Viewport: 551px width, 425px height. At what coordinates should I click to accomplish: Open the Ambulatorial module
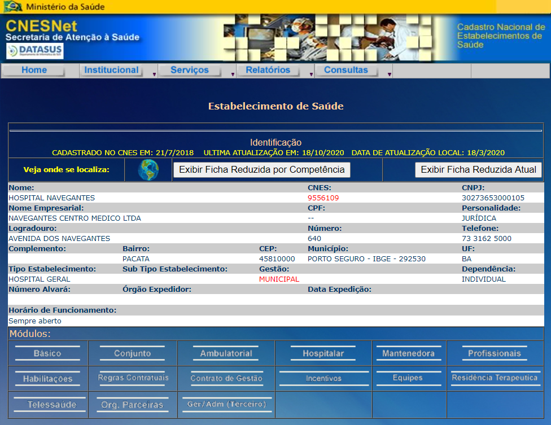click(226, 353)
